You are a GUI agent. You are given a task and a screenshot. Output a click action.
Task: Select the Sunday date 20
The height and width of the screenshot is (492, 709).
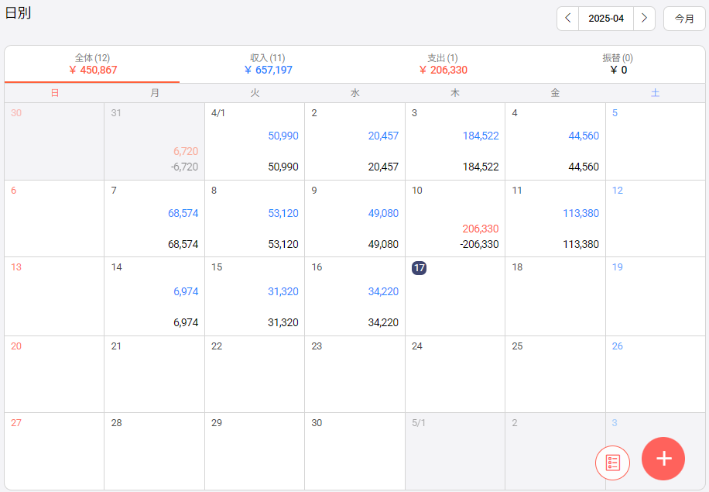click(x=54, y=374)
